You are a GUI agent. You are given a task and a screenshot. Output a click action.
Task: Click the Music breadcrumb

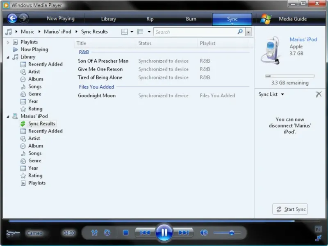click(x=27, y=32)
